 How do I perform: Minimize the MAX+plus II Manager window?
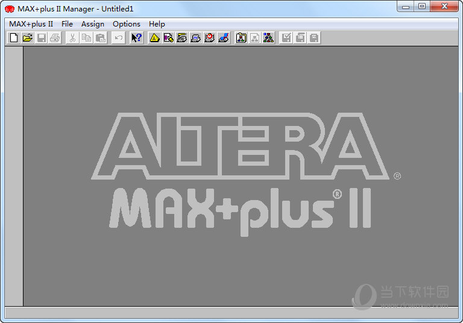point(405,7)
